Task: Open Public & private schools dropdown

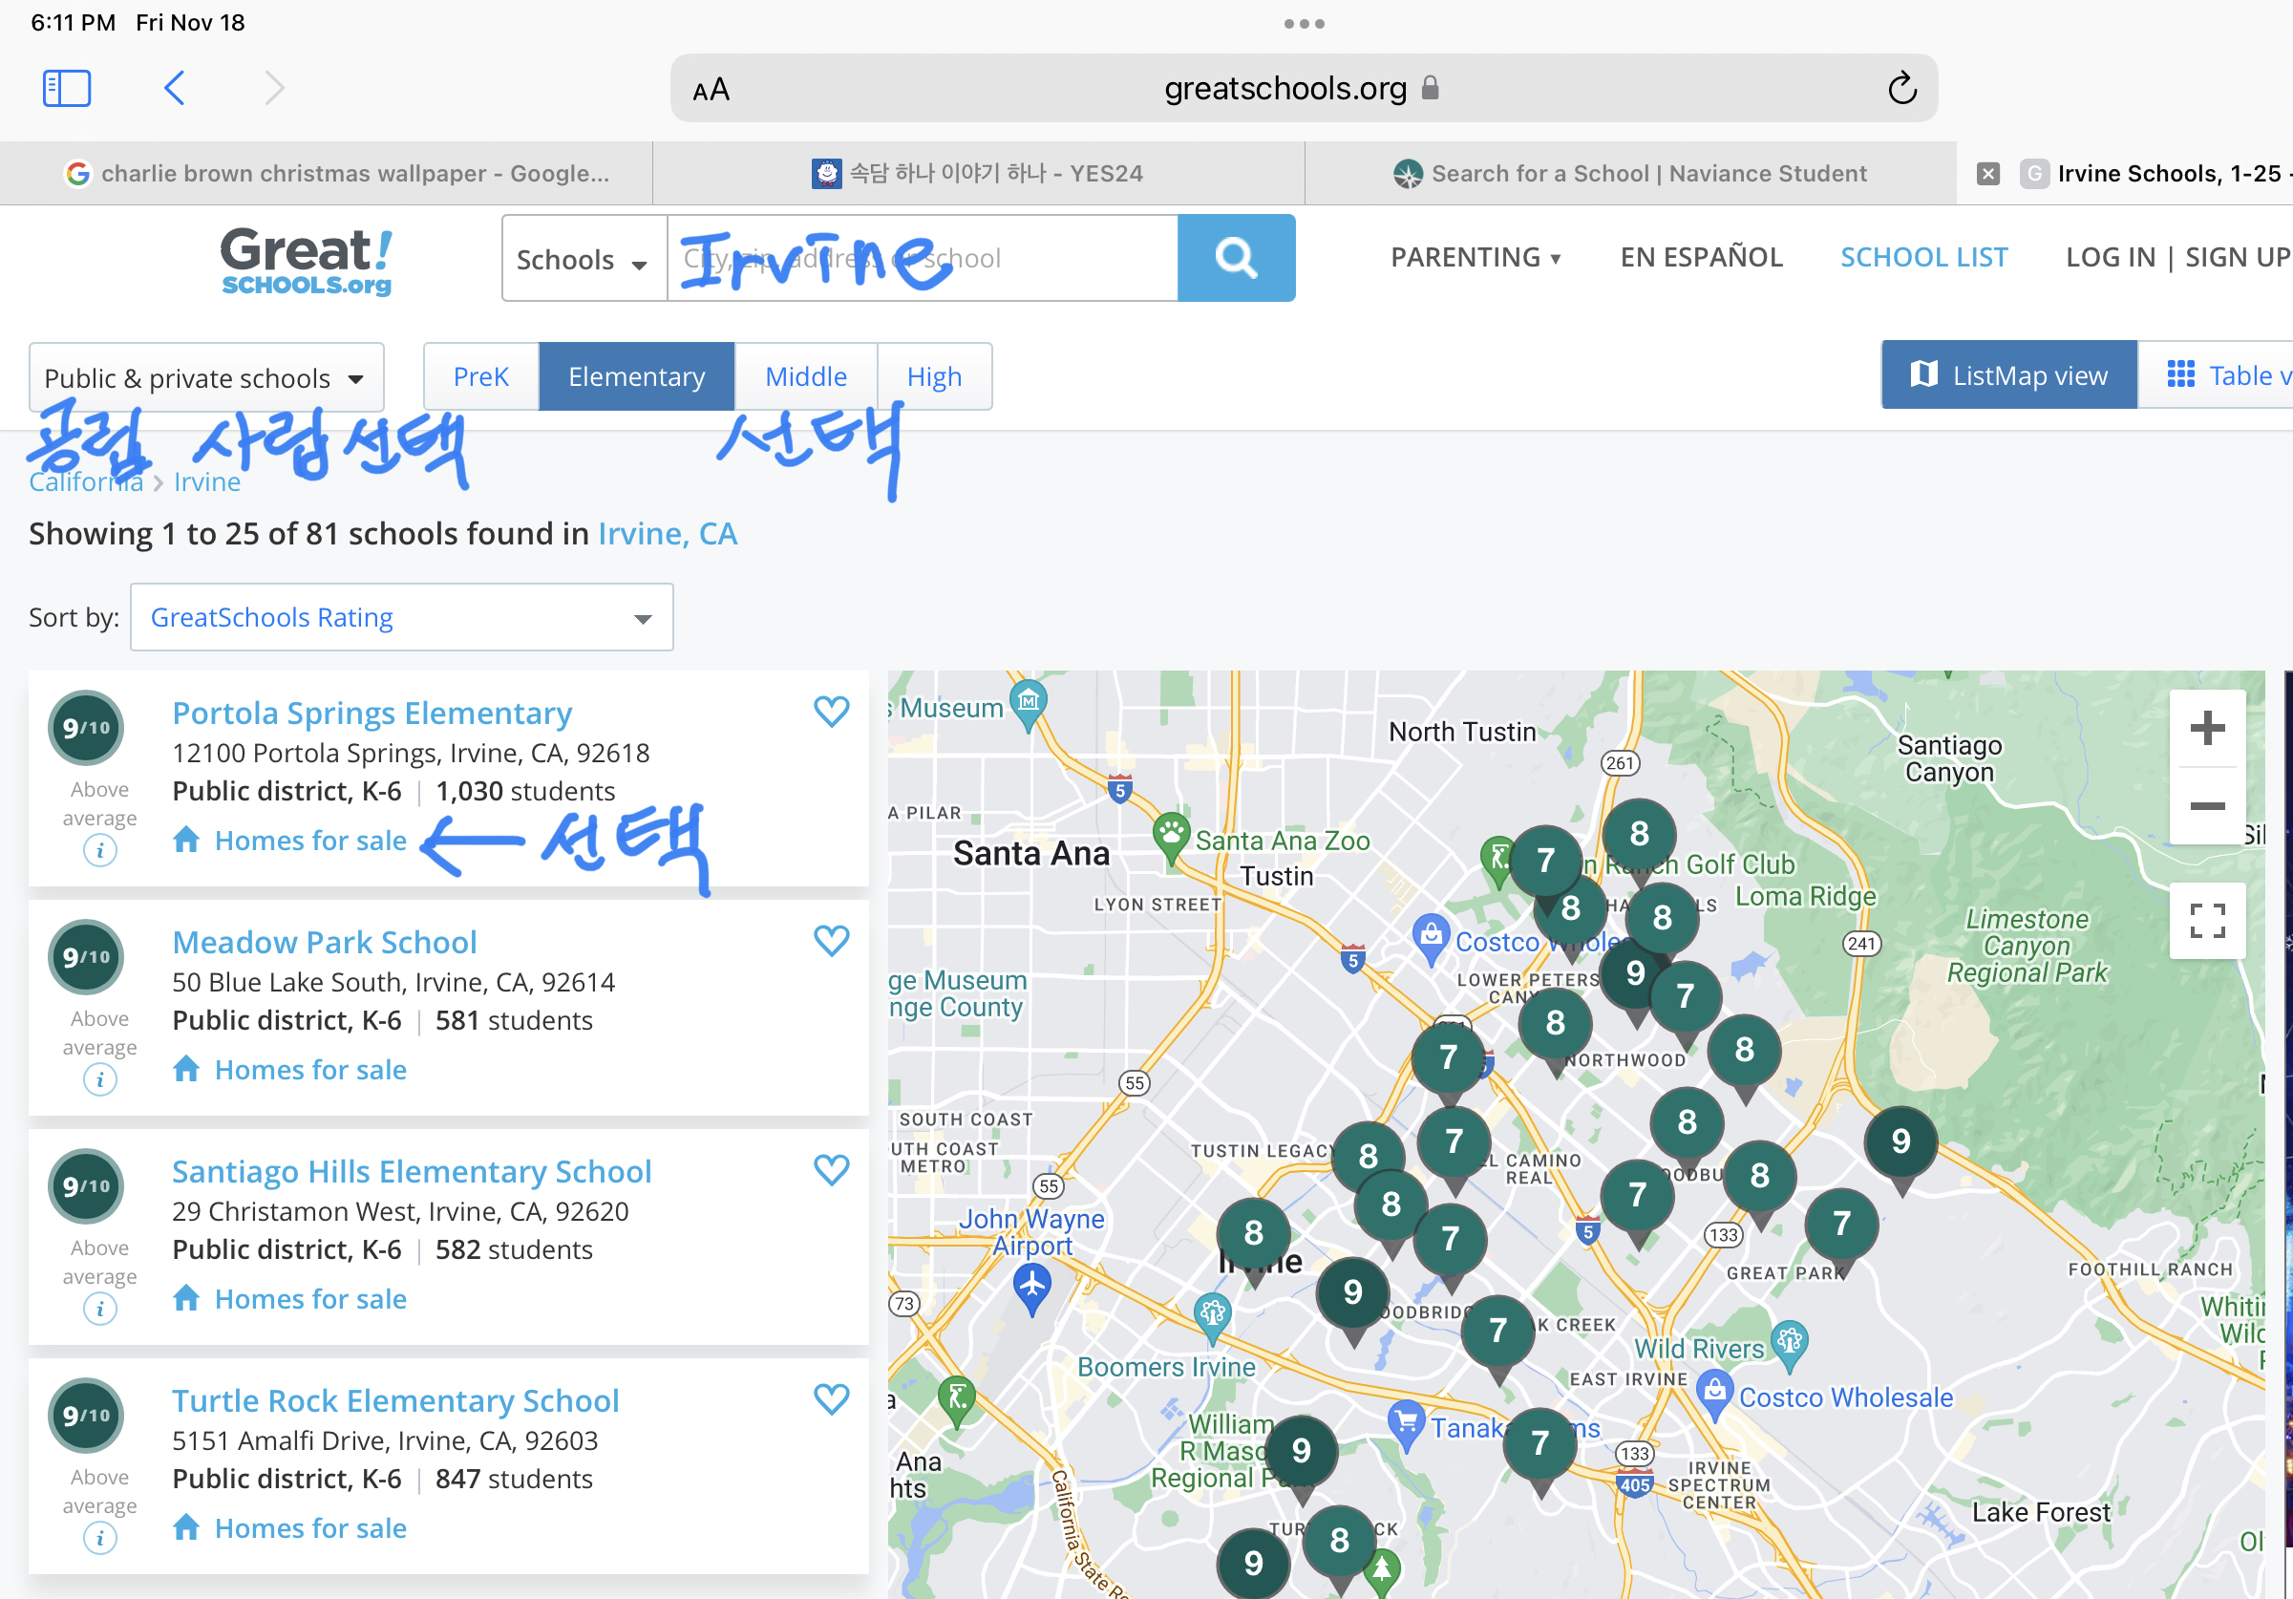Action: [205, 377]
